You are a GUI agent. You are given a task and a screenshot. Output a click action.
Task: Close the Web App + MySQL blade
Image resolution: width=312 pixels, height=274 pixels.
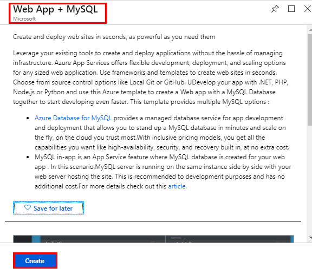pos(308,9)
